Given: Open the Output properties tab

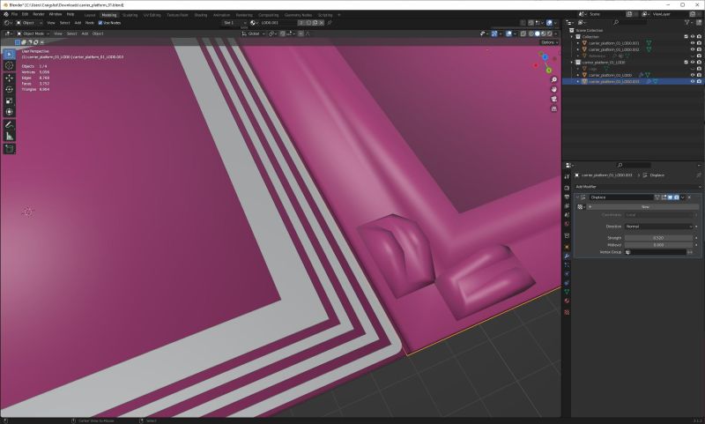Looking at the screenshot, I should (567, 197).
